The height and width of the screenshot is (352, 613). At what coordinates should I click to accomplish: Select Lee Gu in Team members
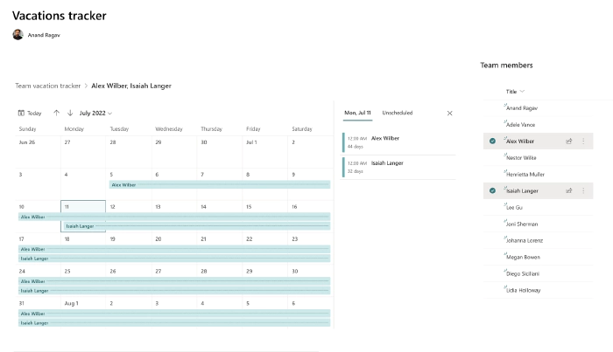pos(514,207)
